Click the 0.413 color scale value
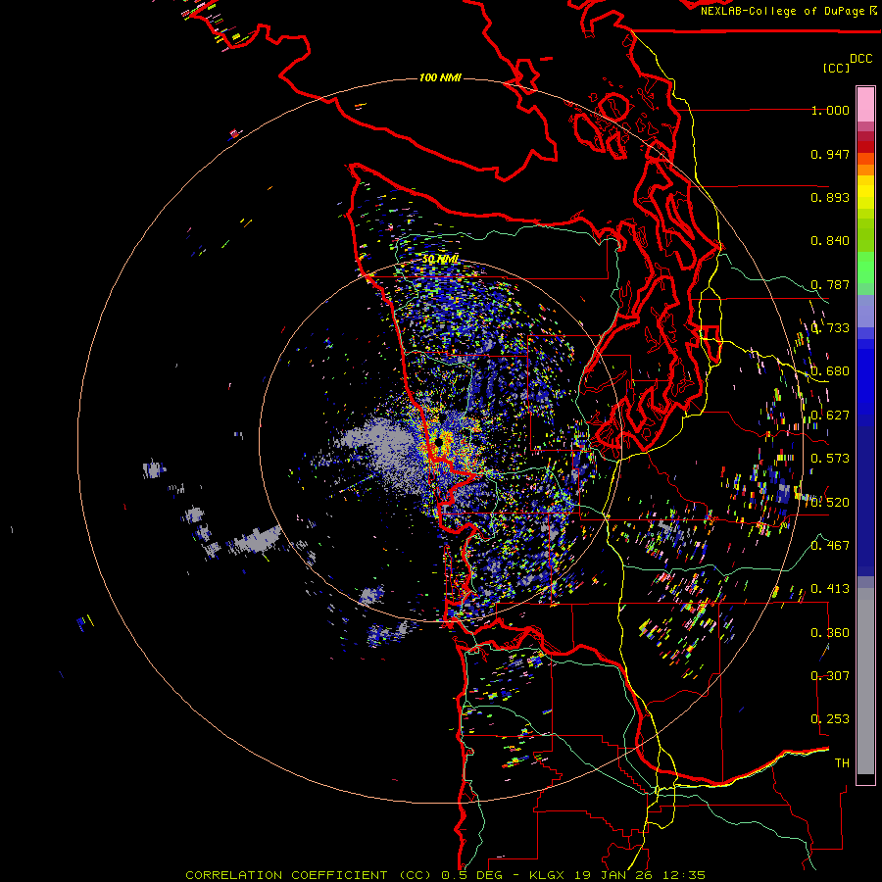 click(x=830, y=589)
